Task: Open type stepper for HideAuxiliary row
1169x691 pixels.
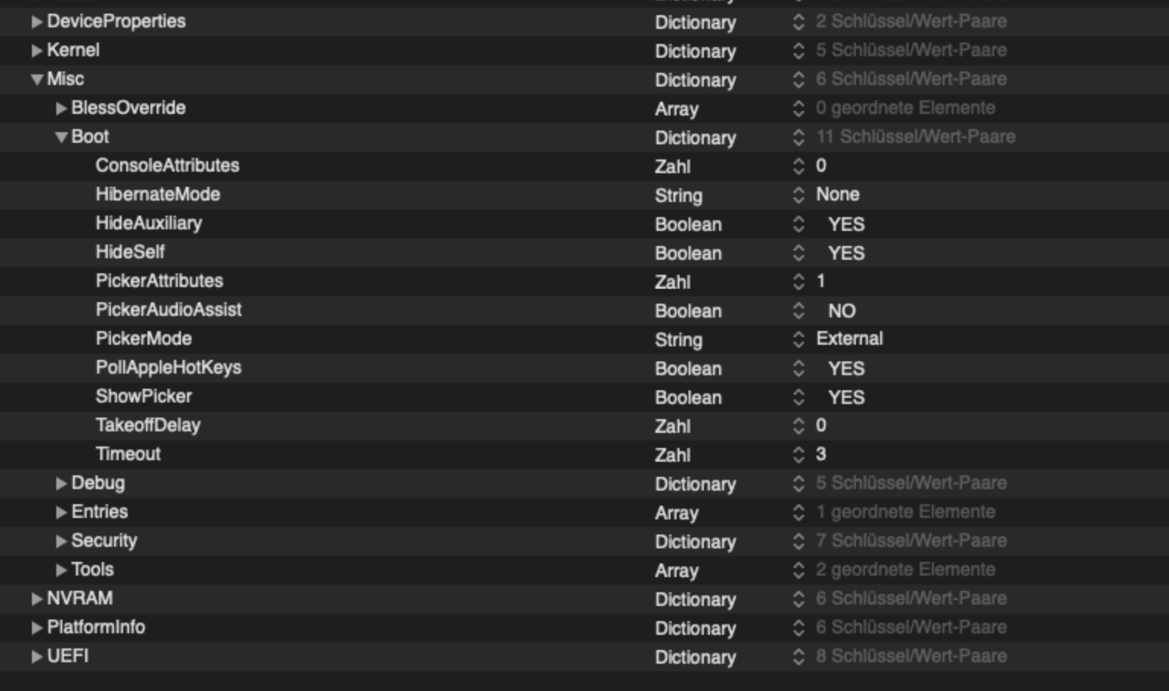Action: pyautogui.click(x=798, y=224)
